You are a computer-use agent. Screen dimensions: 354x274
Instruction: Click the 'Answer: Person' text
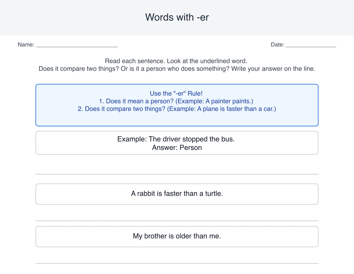click(x=177, y=148)
